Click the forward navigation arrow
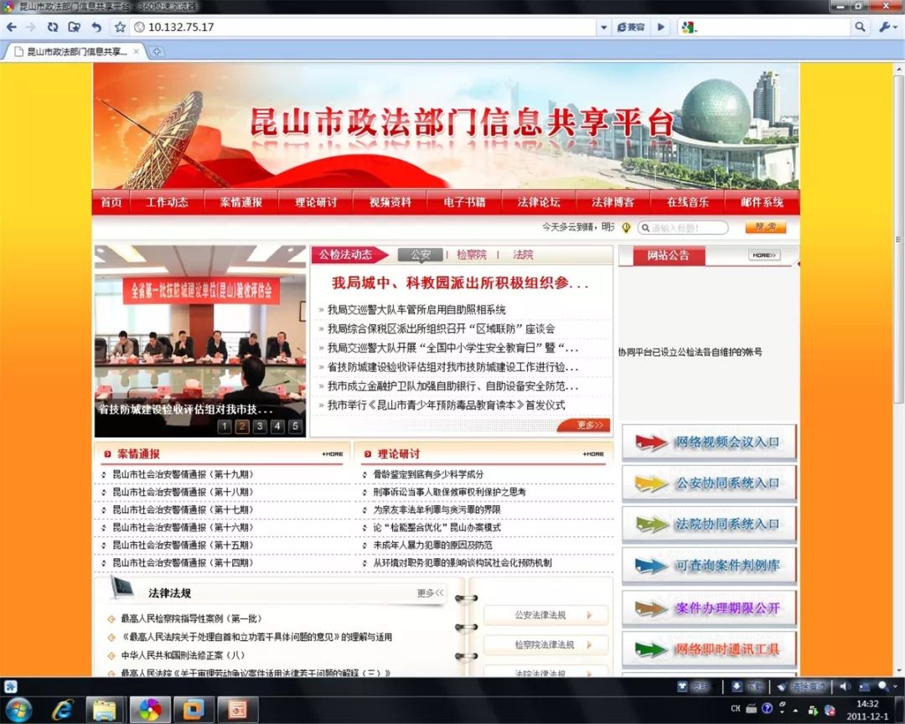The width and height of the screenshot is (905, 724). click(x=31, y=27)
